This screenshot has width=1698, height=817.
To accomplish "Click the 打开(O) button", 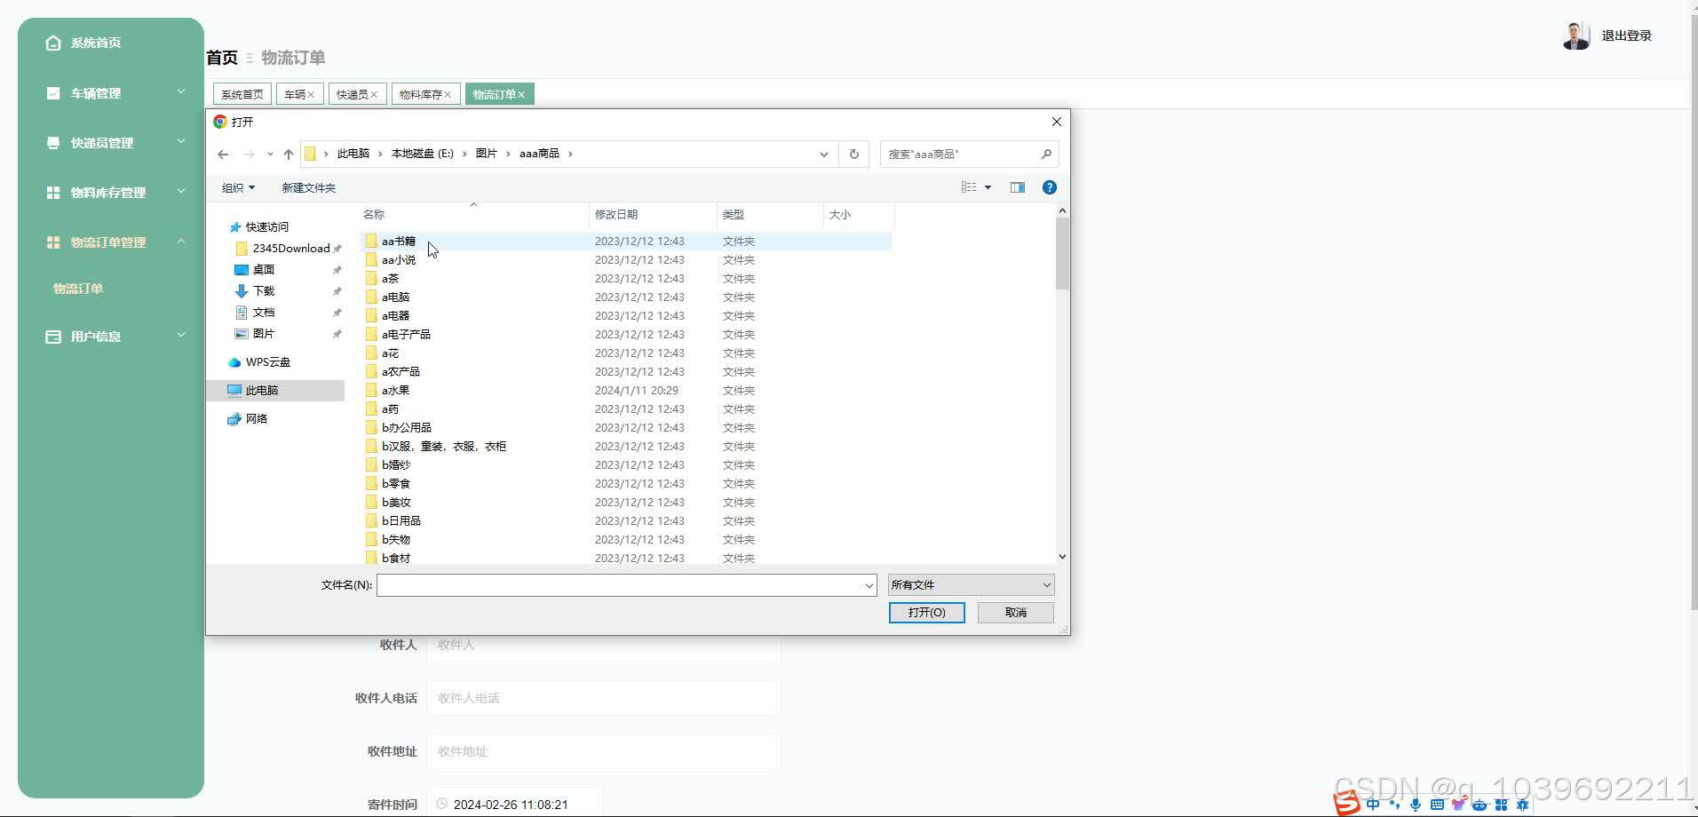I will click(x=926, y=613).
